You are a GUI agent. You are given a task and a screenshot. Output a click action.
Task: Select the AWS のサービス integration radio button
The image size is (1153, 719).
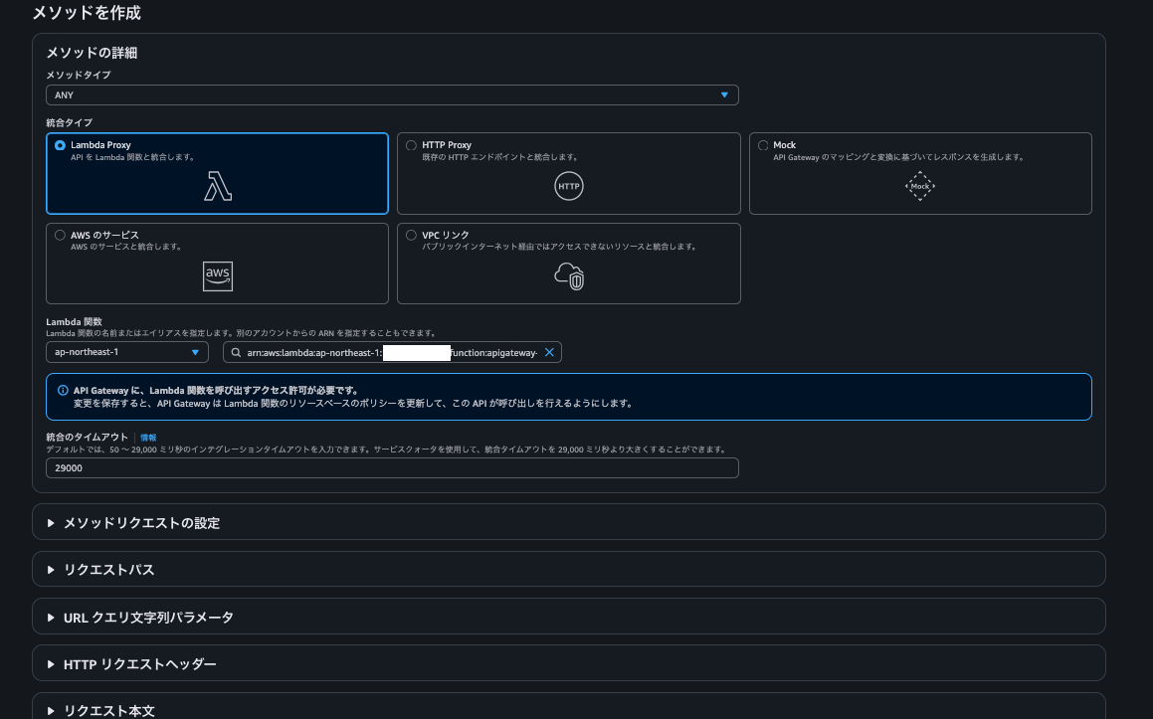pos(61,236)
